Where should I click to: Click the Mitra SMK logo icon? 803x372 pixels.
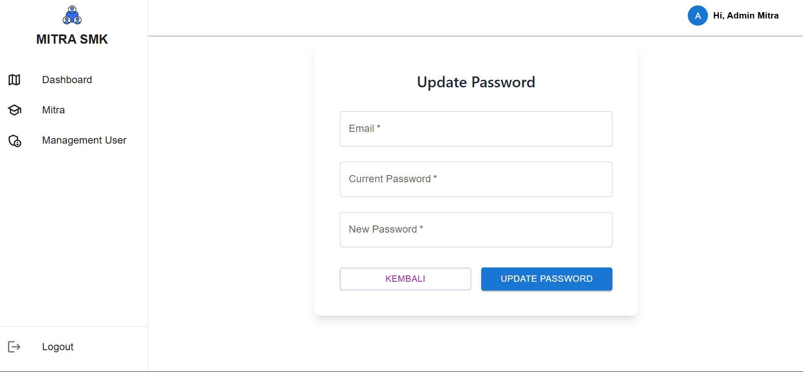tap(72, 15)
